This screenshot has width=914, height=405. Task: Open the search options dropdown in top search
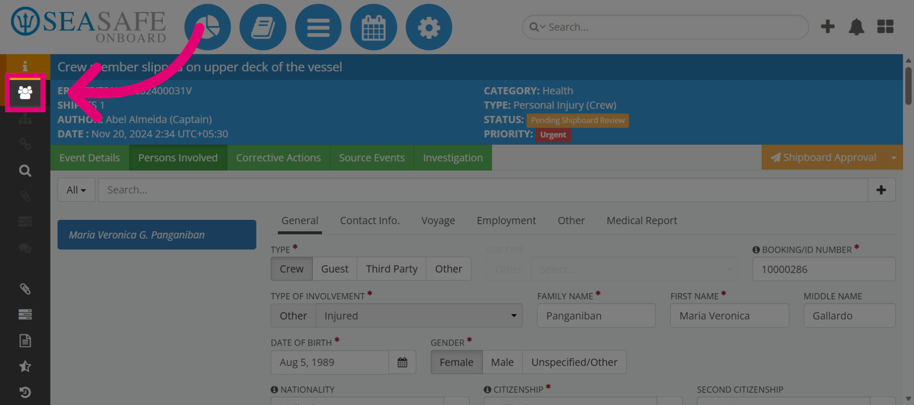(x=538, y=27)
